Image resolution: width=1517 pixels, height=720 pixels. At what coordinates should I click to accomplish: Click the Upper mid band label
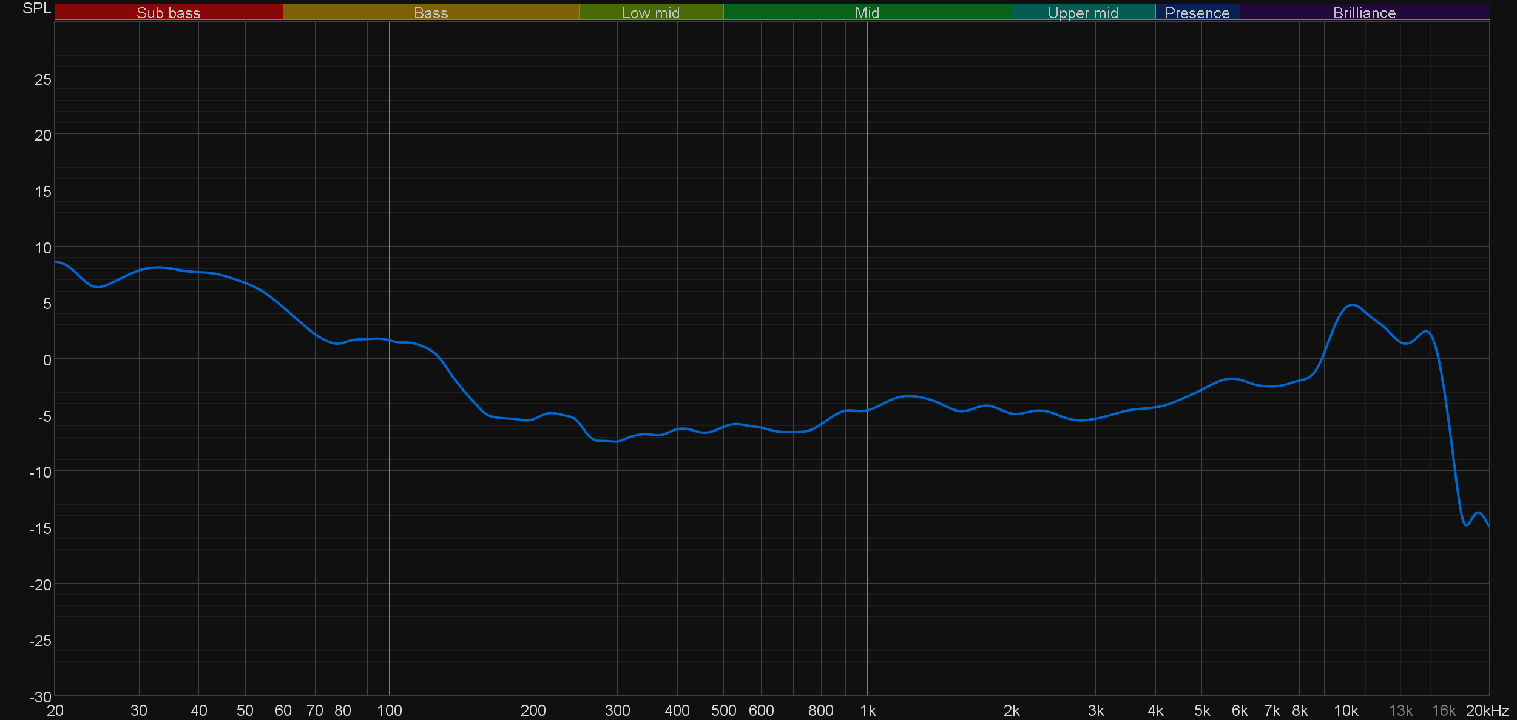pos(1083,13)
